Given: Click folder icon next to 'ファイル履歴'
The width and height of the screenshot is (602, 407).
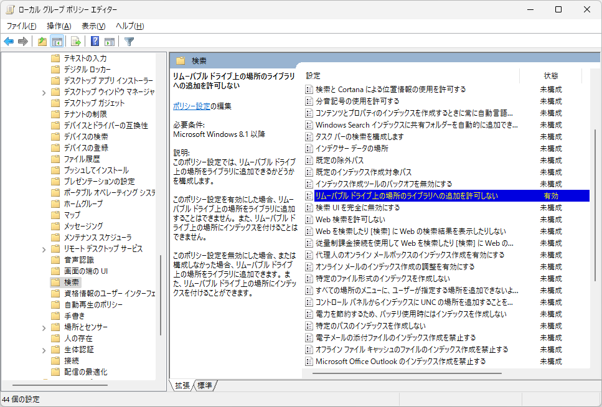Looking at the screenshot, I should pos(55,159).
